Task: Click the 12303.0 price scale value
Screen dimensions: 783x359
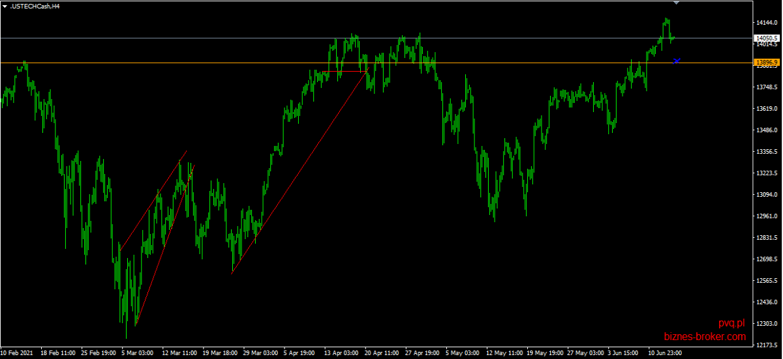Action: pyautogui.click(x=766, y=324)
